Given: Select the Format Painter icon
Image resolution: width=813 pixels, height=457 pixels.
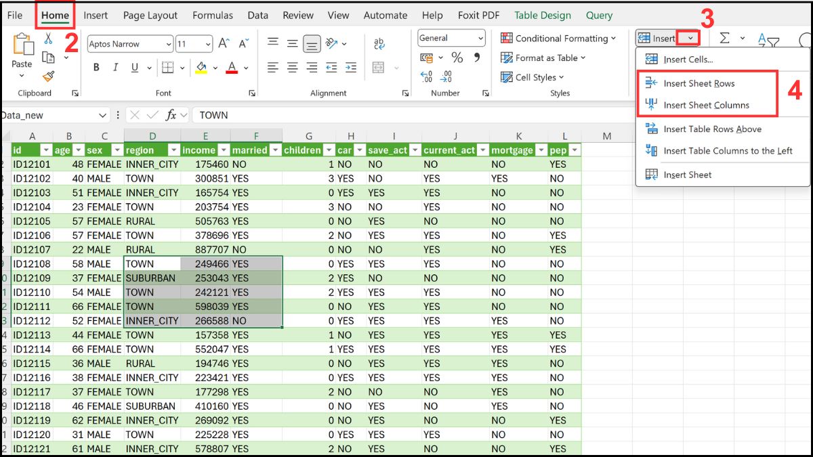Looking at the screenshot, I should click(47, 74).
